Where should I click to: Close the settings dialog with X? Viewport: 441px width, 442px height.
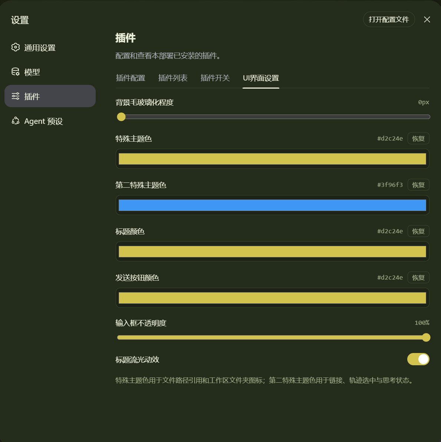(427, 19)
